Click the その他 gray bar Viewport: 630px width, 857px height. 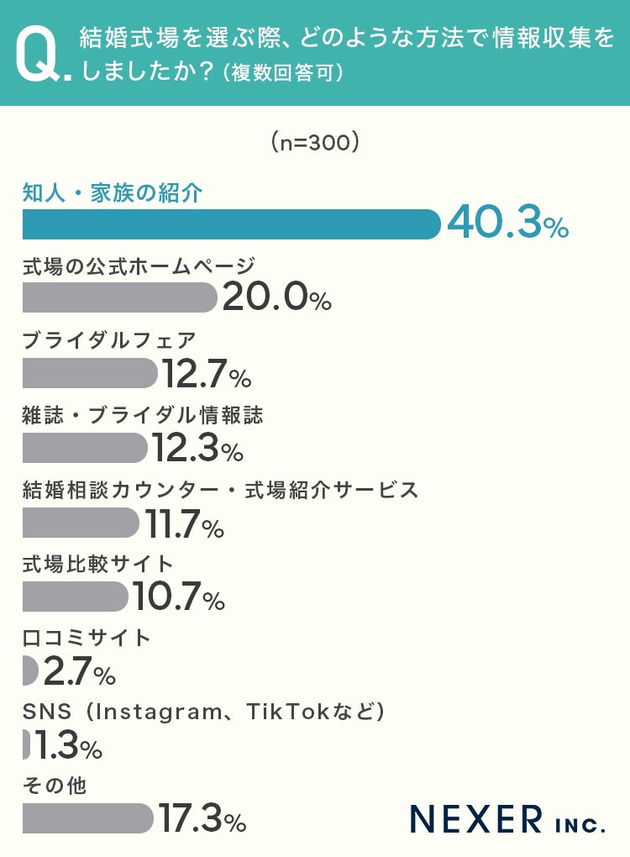pyautogui.click(x=88, y=818)
